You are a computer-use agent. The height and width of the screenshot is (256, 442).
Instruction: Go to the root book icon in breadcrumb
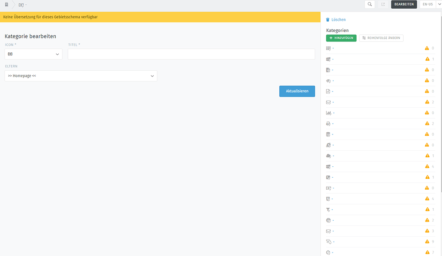point(6,4)
